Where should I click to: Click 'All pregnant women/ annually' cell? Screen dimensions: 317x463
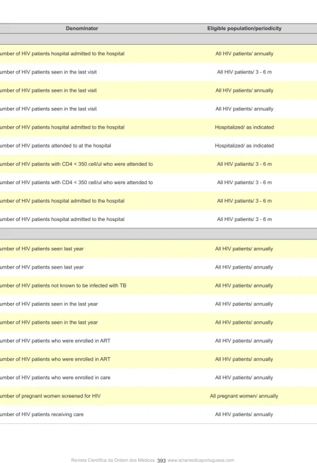[244, 396]
